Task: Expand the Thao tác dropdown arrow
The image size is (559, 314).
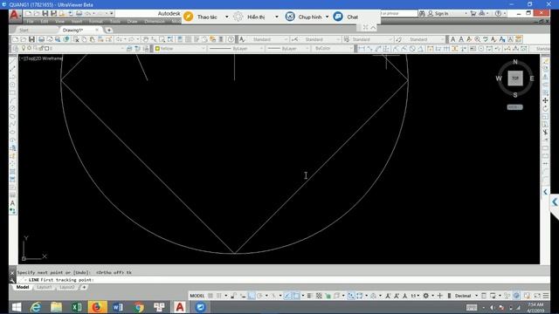Action: click(x=226, y=17)
